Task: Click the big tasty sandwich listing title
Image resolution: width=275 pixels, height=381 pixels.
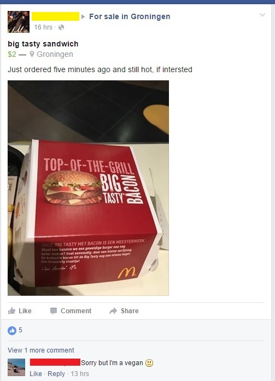Action: coord(43,44)
